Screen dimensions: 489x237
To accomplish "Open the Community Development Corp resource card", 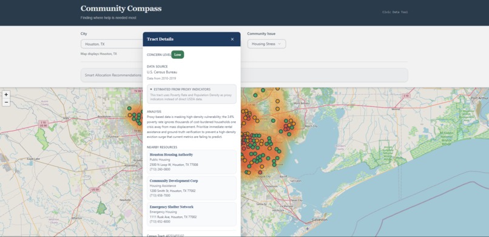I will (192, 188).
